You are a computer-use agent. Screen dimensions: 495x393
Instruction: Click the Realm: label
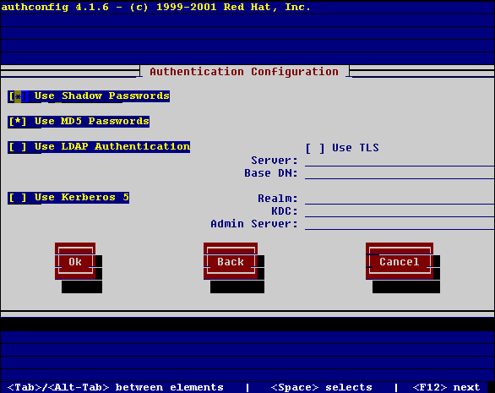point(278,199)
